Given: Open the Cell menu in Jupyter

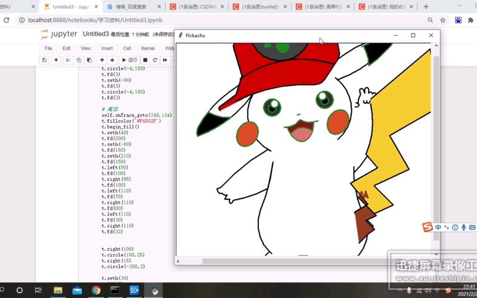Looking at the screenshot, I should tap(127, 48).
